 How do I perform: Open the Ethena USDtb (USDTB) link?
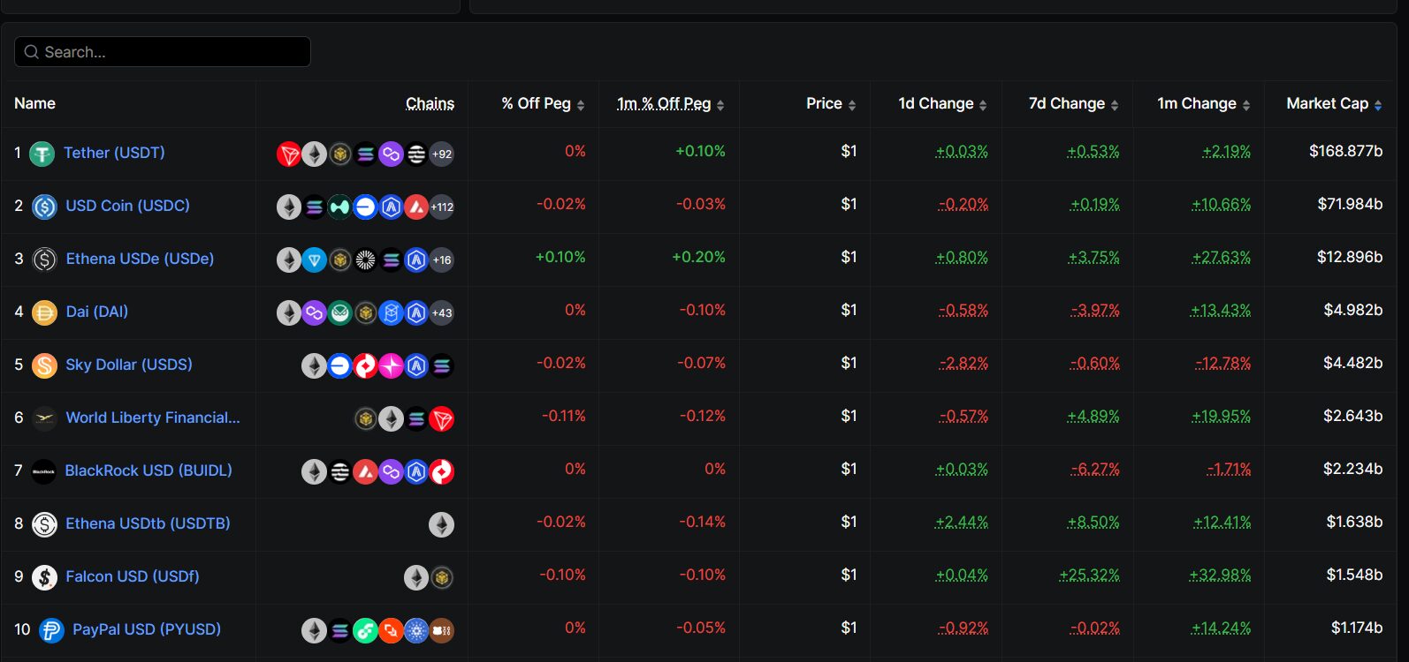coord(148,523)
